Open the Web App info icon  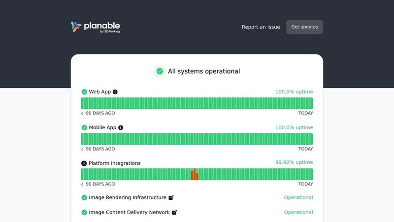click(115, 92)
